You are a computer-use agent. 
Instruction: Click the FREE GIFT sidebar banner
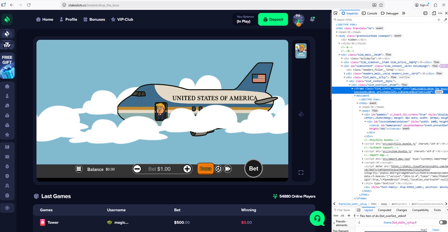7,66
